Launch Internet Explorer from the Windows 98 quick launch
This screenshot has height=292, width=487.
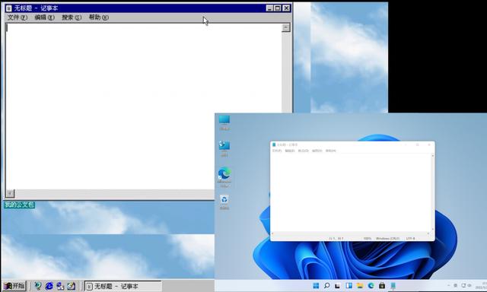pyautogui.click(x=49, y=286)
